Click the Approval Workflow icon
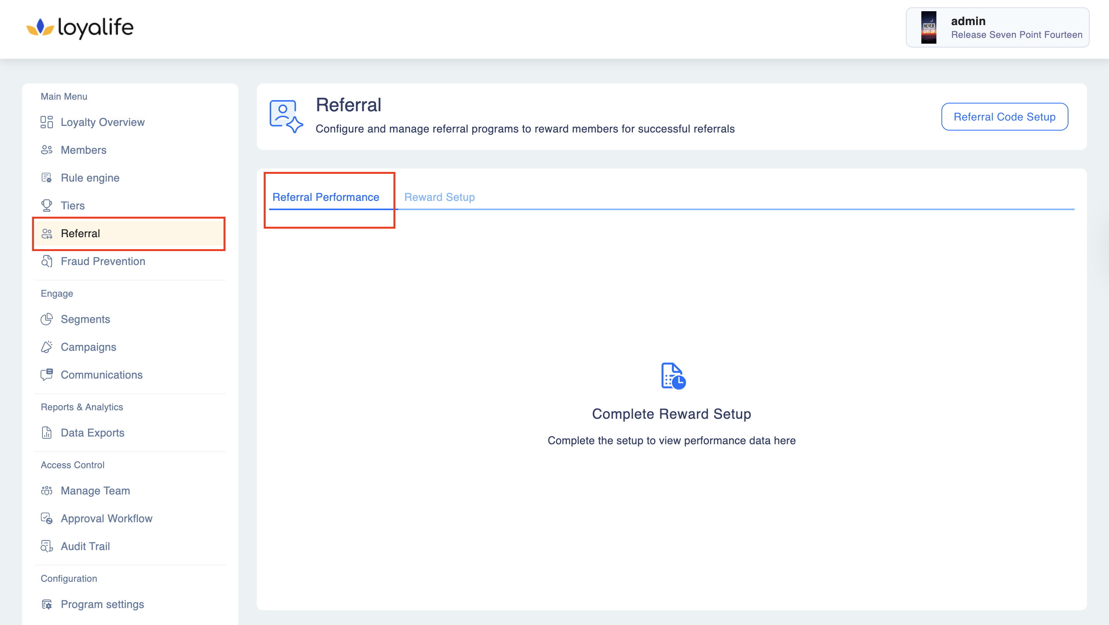Screen dimensions: 1109x625 click(46, 518)
